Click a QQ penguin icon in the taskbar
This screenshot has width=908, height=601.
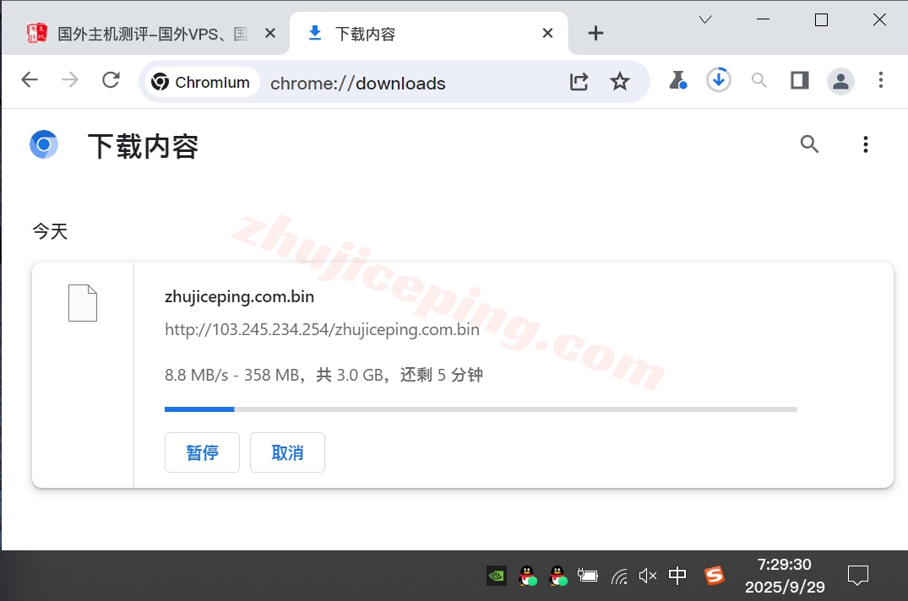pyautogui.click(x=527, y=576)
